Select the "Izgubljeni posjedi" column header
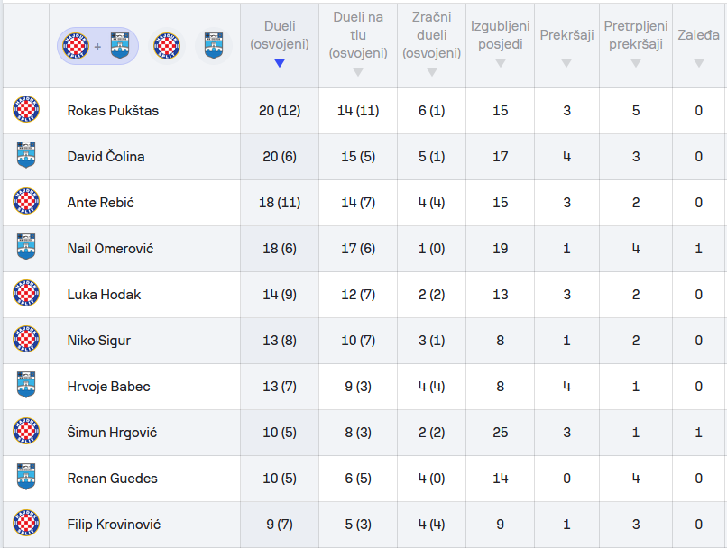727x548 pixels. pos(500,35)
